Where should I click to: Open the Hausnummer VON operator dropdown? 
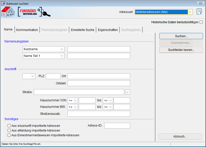tap(75, 100)
